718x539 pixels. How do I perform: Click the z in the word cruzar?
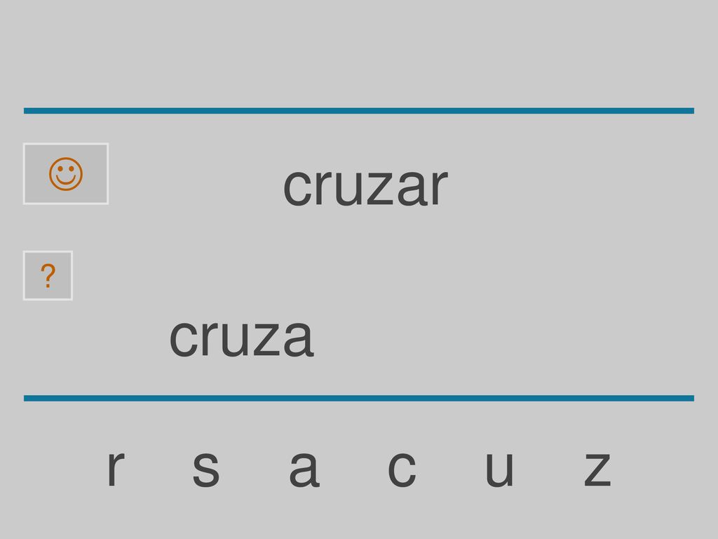[x=380, y=187]
